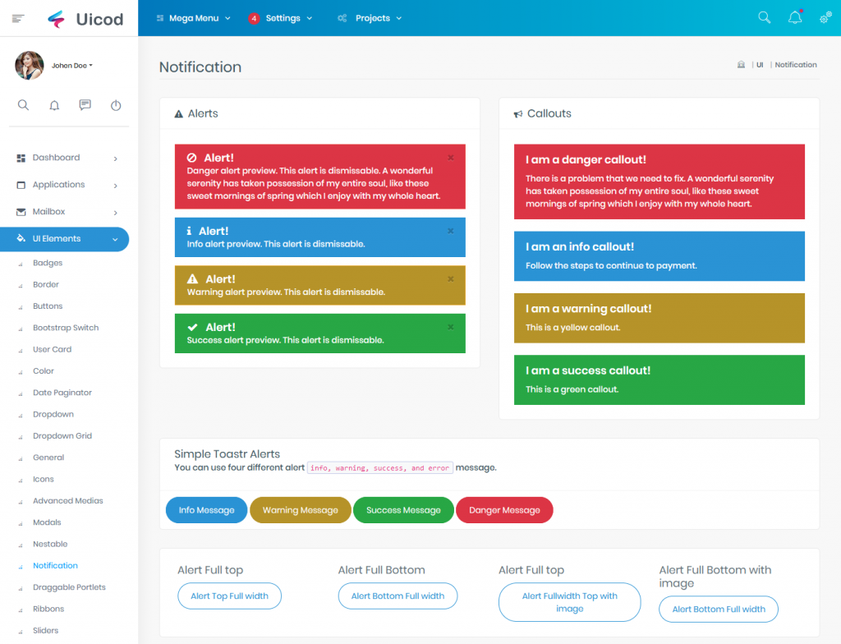This screenshot has height=644, width=841.
Task: Click the power icon below the user profile
Action: [x=116, y=105]
